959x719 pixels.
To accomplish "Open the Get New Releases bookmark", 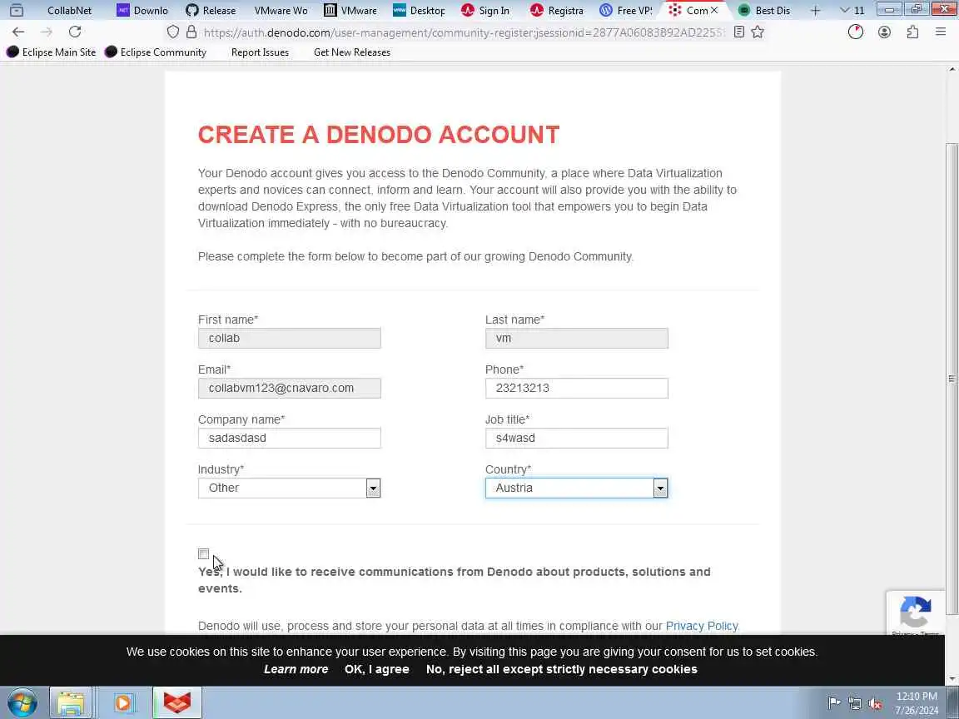I will [x=351, y=52].
